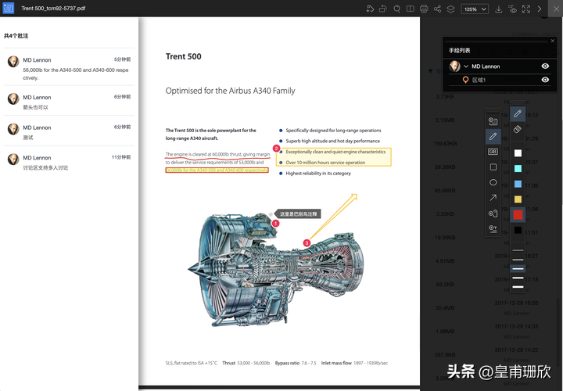The height and width of the screenshot is (391, 563).
Task: Toggle the two-page split view icon
Action: click(410, 9)
